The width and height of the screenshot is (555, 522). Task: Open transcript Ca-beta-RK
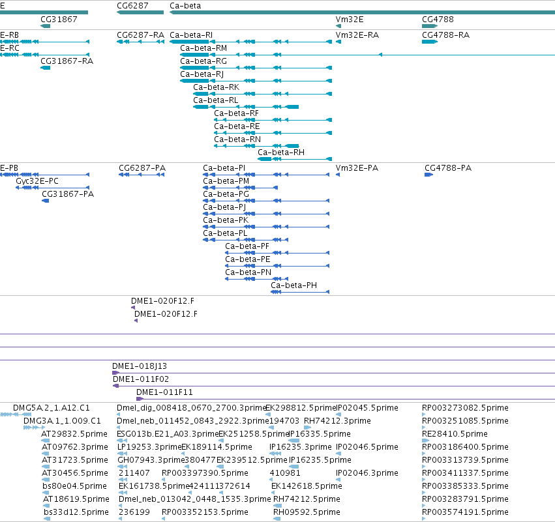pos(217,87)
